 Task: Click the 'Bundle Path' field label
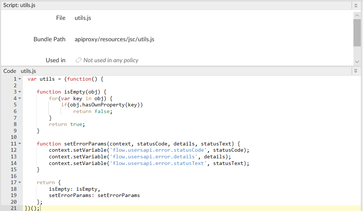[x=49, y=39]
